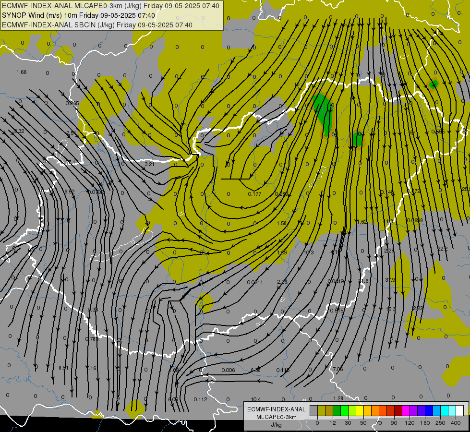Viewport: 470px width, 432px height.
Task: Click the map value 1.66
Action: (22, 72)
